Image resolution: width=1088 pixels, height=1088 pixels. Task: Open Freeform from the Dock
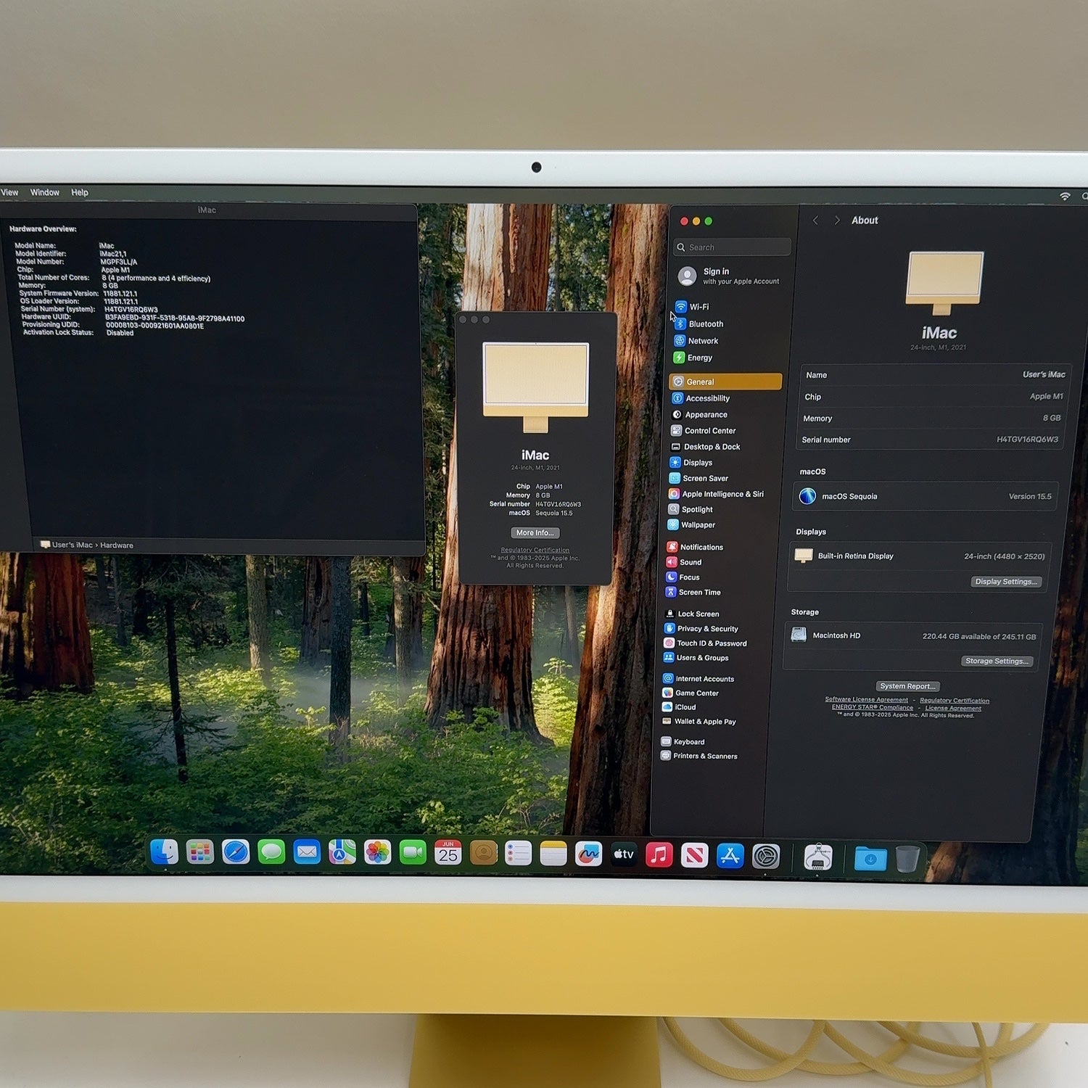tap(588, 854)
